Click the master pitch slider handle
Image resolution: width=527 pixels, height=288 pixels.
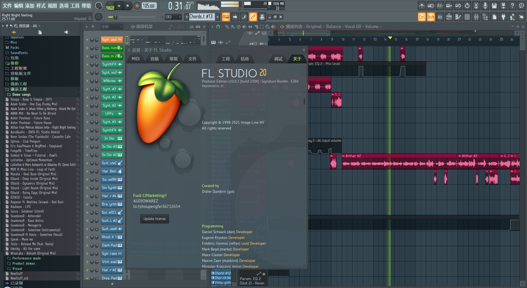point(115,17)
